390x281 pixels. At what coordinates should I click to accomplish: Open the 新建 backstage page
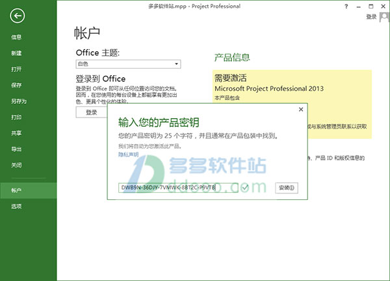pyautogui.click(x=16, y=53)
